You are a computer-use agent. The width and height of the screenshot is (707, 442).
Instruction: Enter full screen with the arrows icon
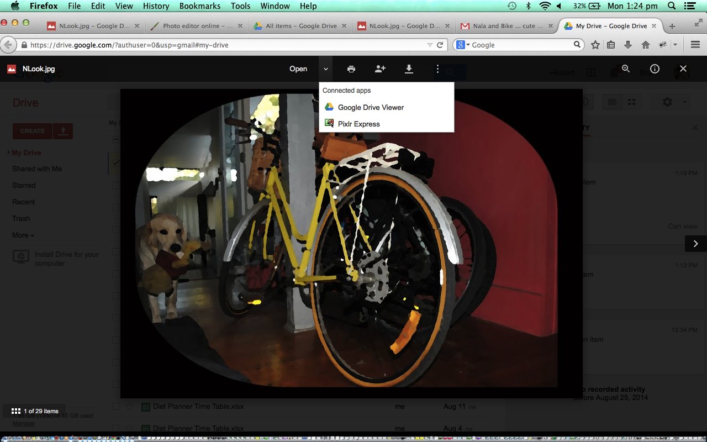698,22
